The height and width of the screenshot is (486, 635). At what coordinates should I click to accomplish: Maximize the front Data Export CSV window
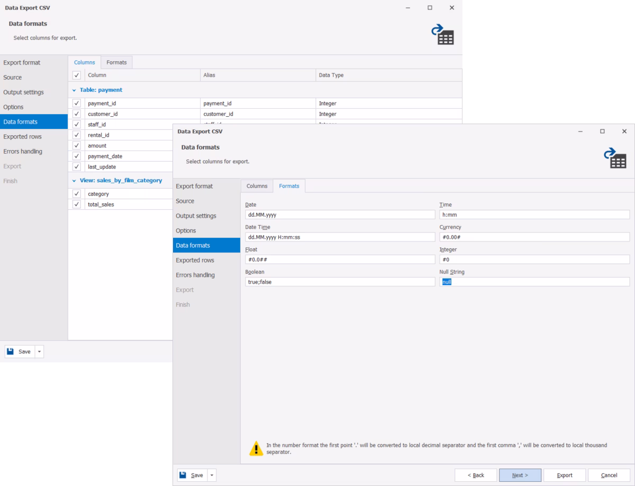(x=602, y=132)
